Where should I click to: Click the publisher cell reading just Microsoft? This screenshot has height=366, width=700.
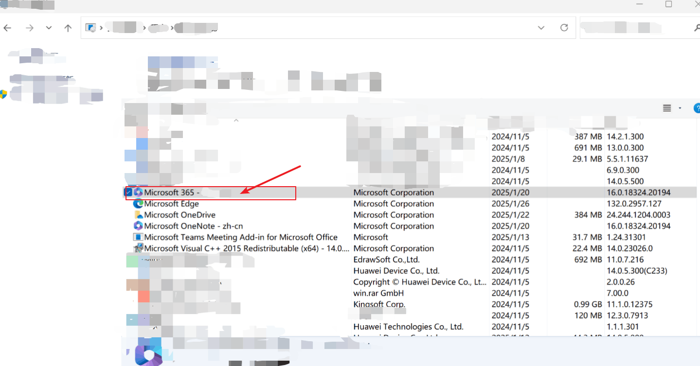[371, 237]
